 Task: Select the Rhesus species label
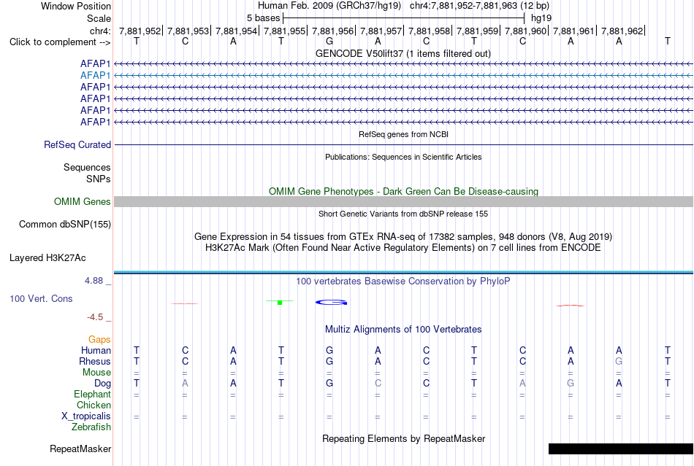pos(95,361)
